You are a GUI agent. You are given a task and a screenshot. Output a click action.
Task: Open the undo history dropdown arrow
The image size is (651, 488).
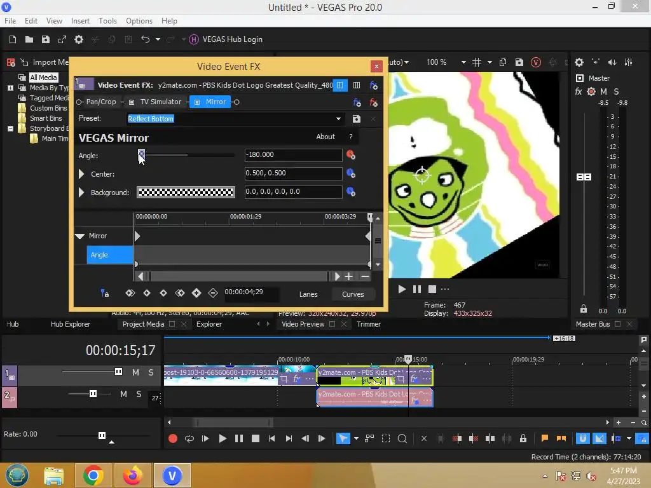[x=158, y=39]
